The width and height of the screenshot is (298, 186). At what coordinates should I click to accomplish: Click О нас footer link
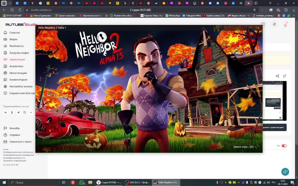pyautogui.click(x=6, y=149)
